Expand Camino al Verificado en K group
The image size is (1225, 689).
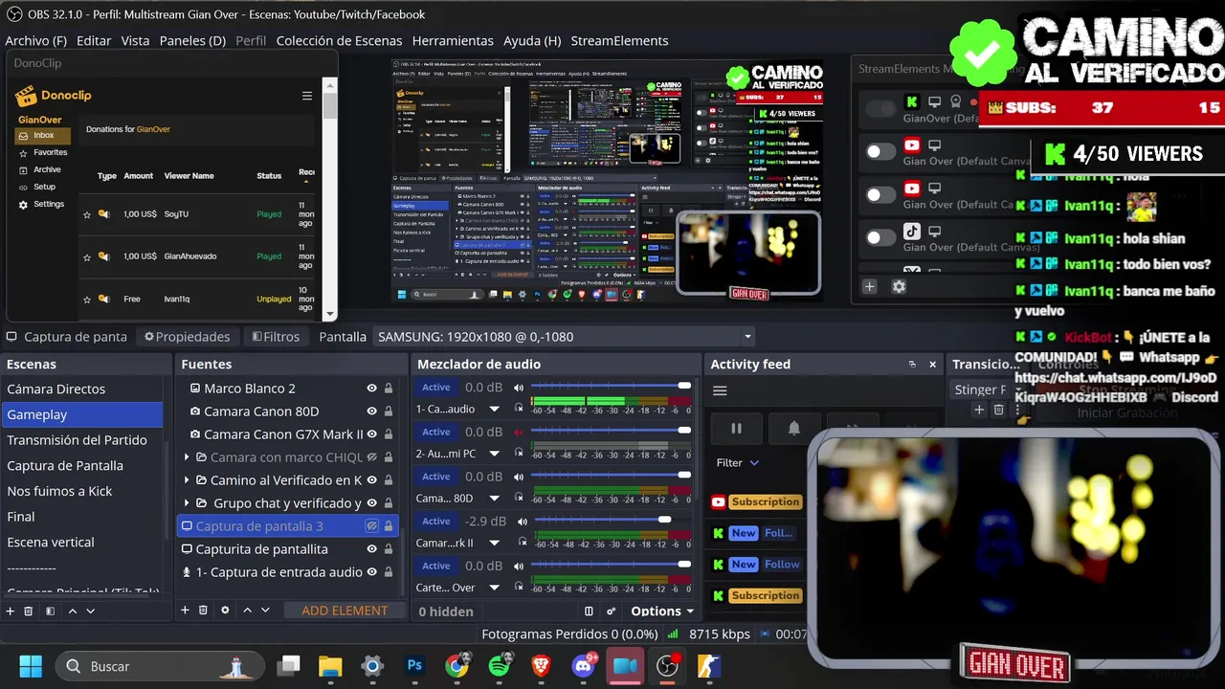187,480
